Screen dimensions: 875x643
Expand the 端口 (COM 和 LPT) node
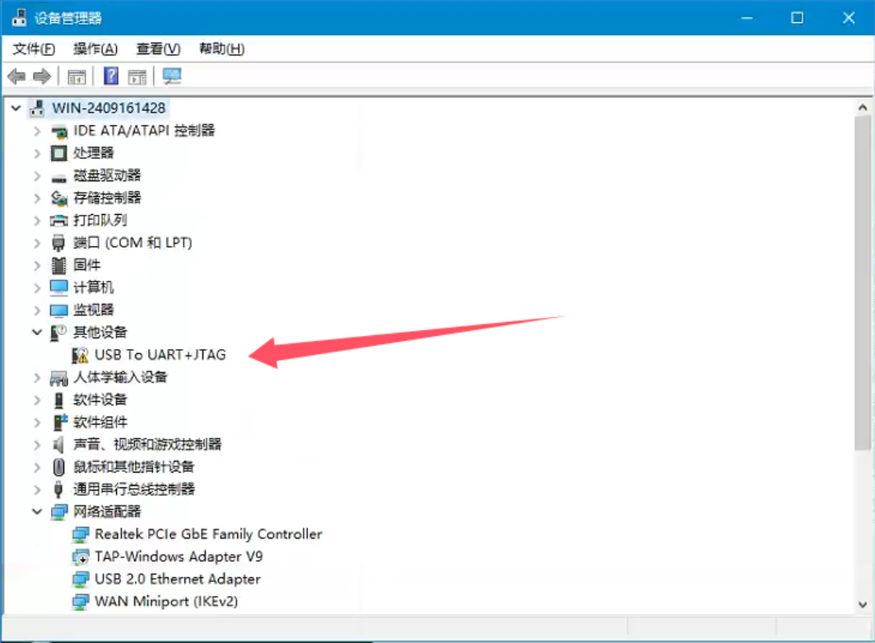pyautogui.click(x=37, y=243)
